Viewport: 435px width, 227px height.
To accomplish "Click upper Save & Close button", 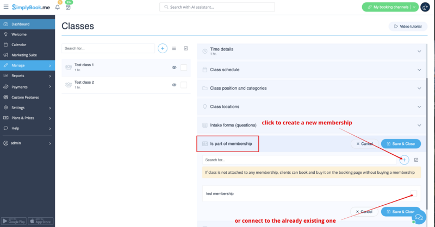I will (x=401, y=143).
